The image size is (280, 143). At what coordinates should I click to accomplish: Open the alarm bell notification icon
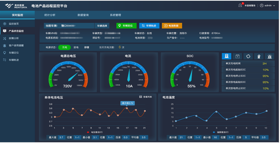pos(240,5)
